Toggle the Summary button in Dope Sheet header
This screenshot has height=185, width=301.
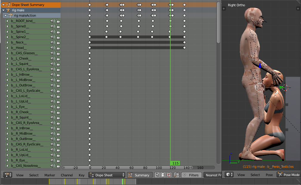pos(139,175)
